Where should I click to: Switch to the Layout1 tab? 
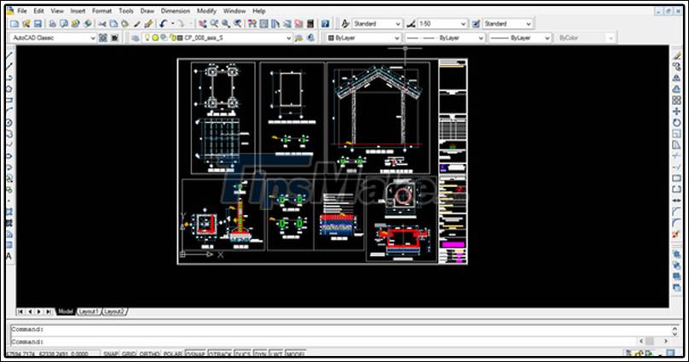click(89, 312)
